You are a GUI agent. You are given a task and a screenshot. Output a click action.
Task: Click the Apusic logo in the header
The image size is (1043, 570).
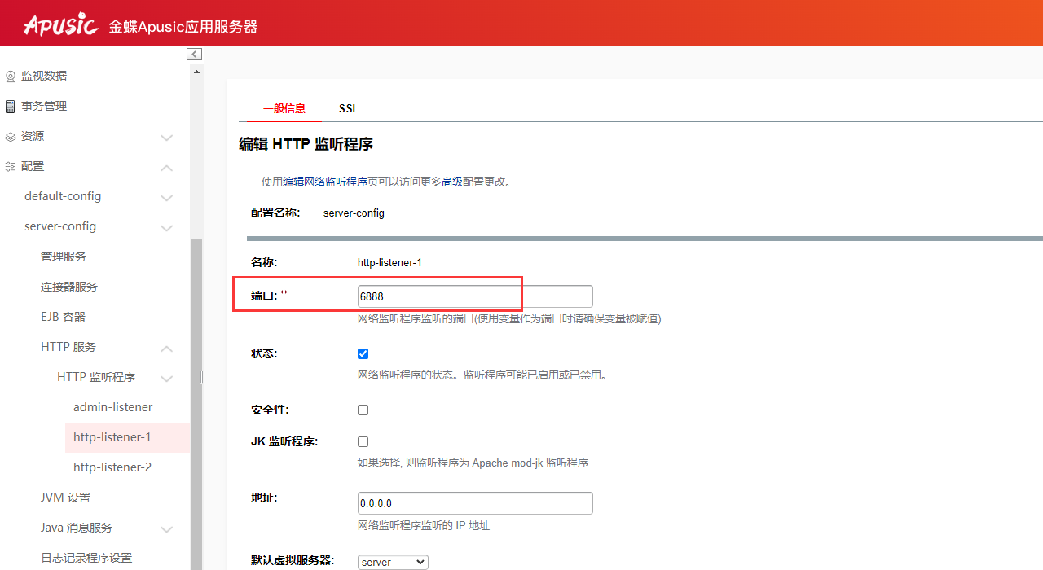[60, 24]
